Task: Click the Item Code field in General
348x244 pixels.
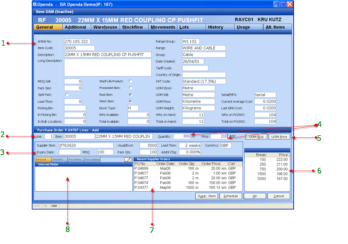Action: [80, 48]
